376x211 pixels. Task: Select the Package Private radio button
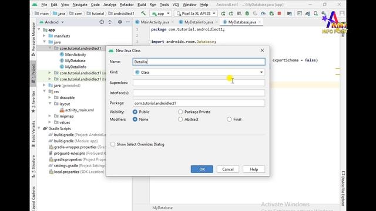pyautogui.click(x=180, y=112)
